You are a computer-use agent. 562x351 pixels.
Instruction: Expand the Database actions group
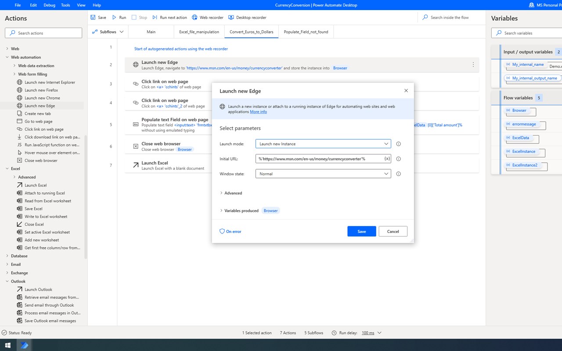[7, 256]
